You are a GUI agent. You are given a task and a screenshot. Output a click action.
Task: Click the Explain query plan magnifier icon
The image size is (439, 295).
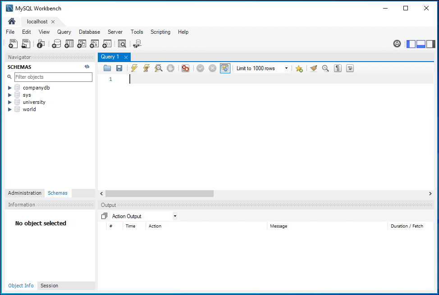(x=159, y=68)
